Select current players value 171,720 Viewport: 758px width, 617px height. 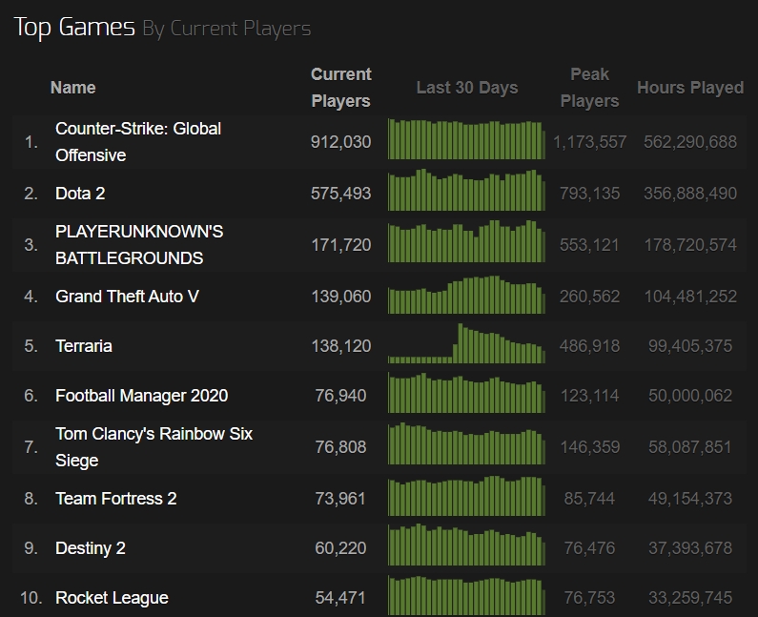pos(340,245)
